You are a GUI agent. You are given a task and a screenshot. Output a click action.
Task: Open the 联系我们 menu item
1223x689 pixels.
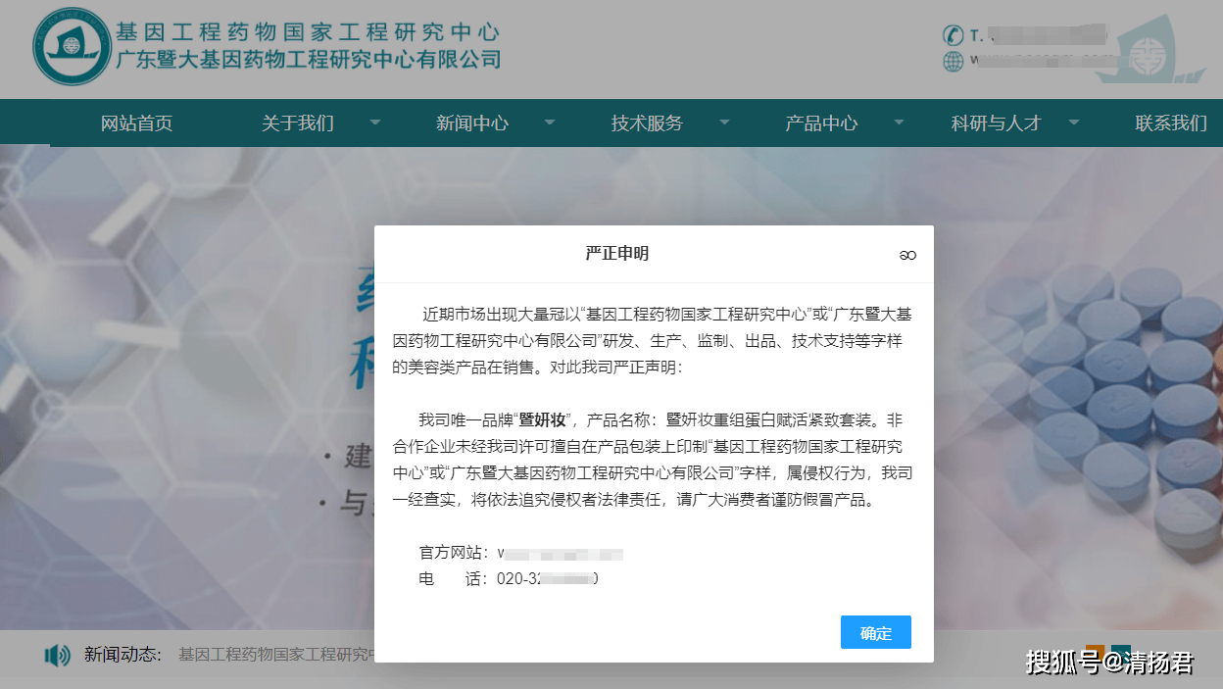click(1171, 123)
